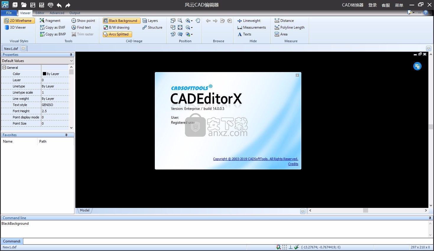Select the Model layout tab

pyautogui.click(x=85, y=210)
